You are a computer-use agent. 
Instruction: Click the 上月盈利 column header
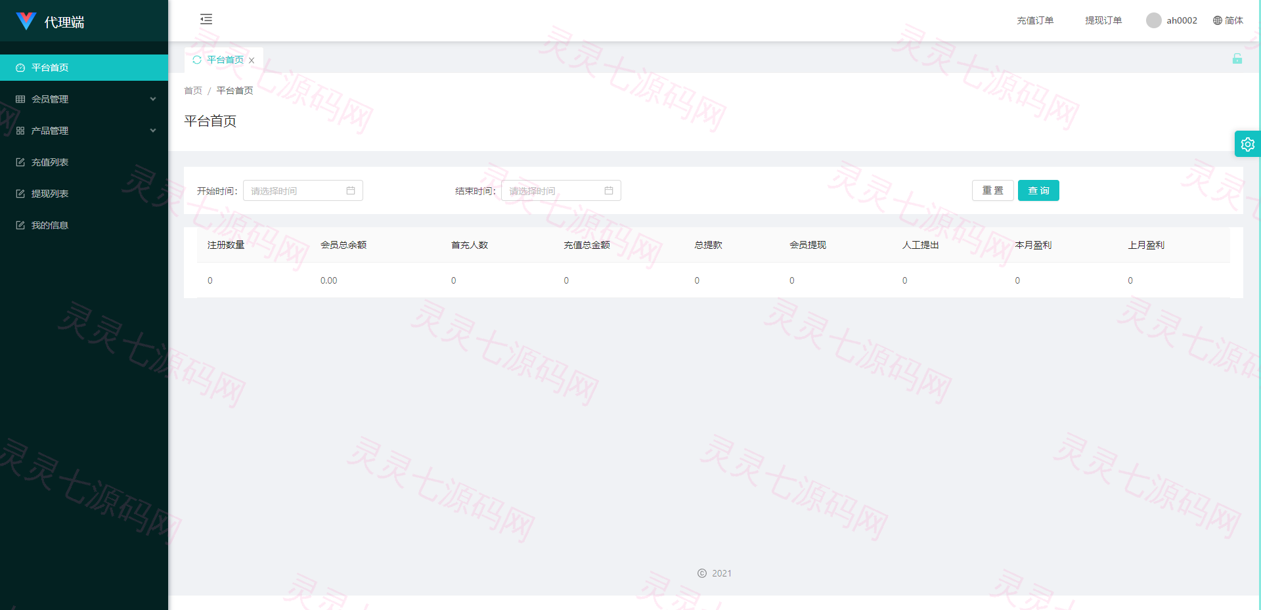click(x=1146, y=245)
